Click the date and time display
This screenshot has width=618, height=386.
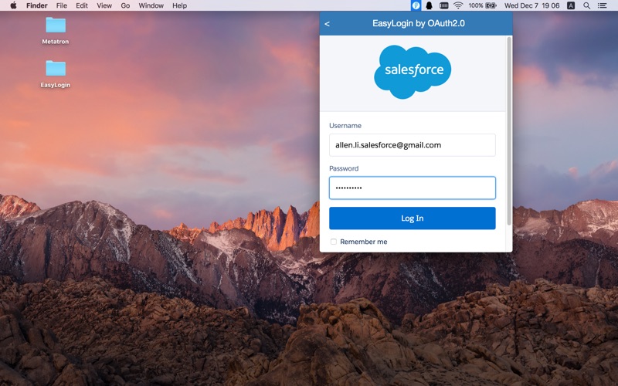click(x=531, y=5)
